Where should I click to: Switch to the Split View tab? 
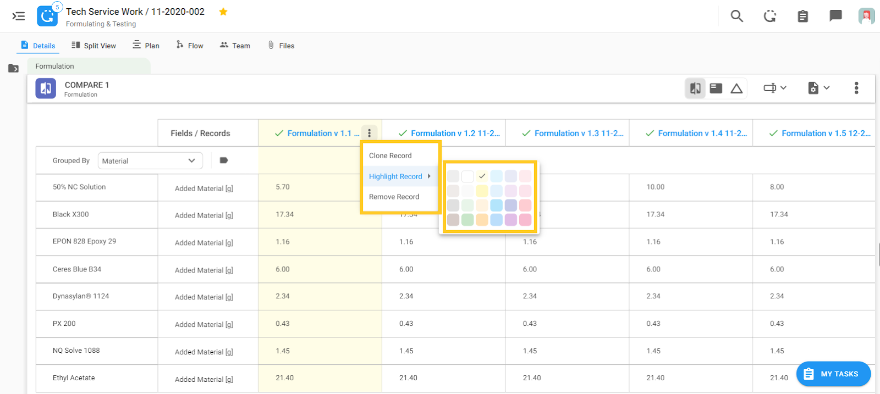pos(94,46)
